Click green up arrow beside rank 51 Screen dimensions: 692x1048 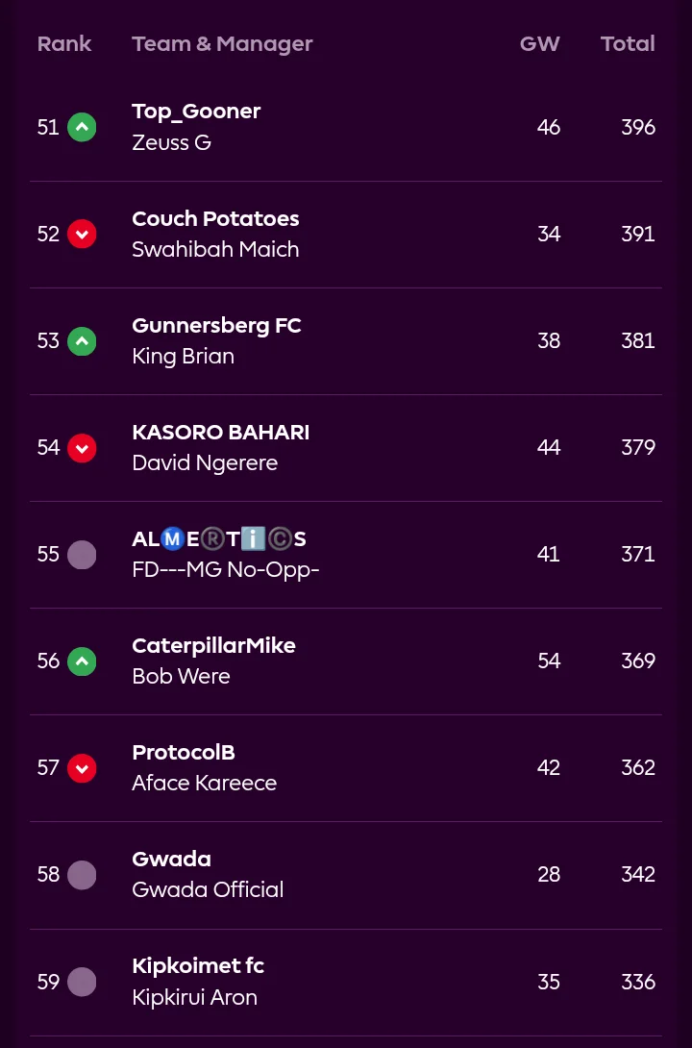(82, 128)
